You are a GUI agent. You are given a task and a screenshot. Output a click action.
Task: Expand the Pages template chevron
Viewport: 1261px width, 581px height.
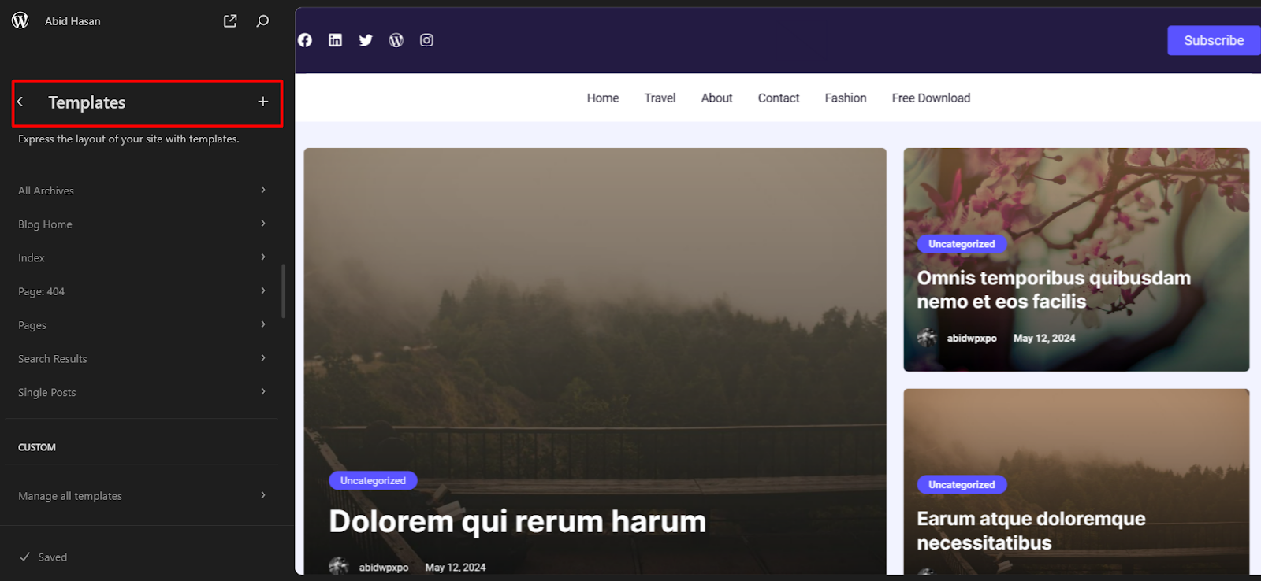[263, 324]
